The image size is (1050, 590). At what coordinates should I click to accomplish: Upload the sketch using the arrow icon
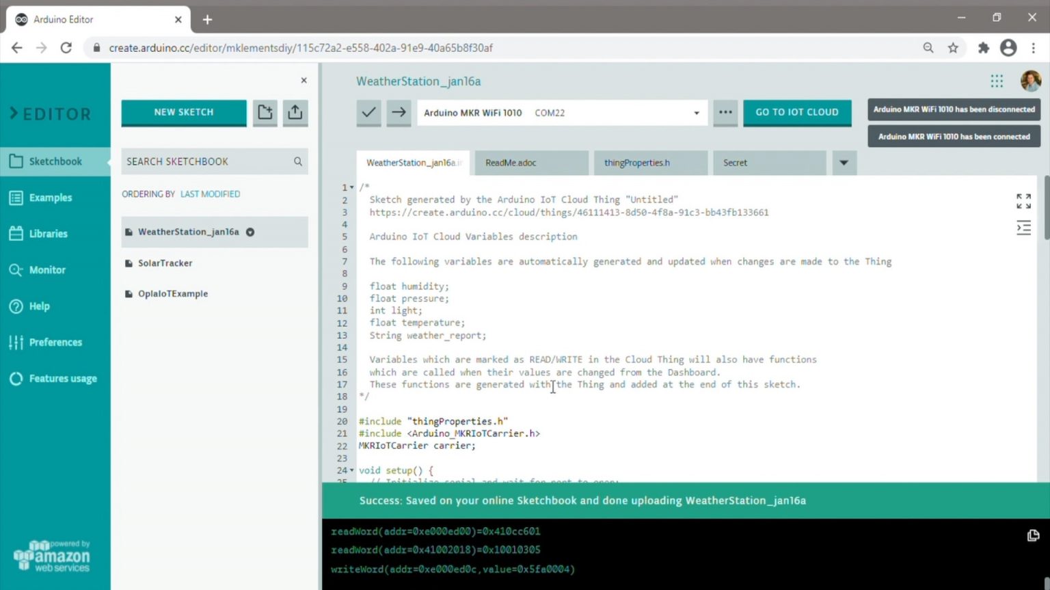coord(399,112)
